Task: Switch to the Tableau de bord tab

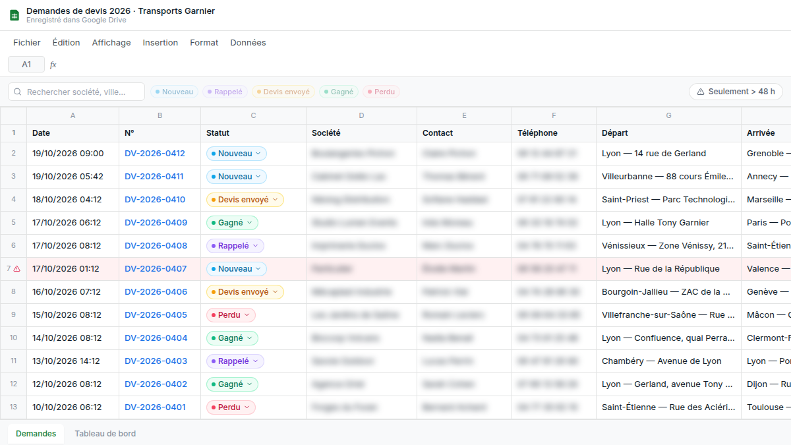Action: 105,434
